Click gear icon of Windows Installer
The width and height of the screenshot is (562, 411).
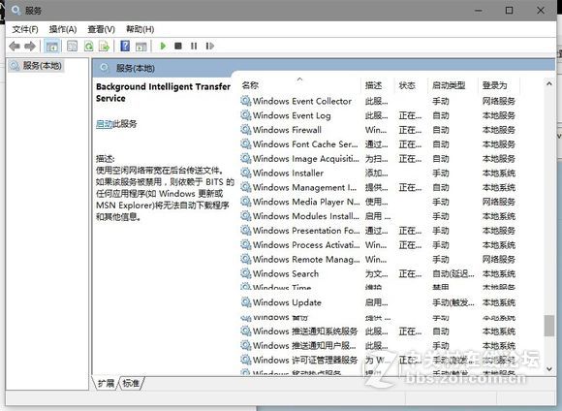[x=245, y=173]
